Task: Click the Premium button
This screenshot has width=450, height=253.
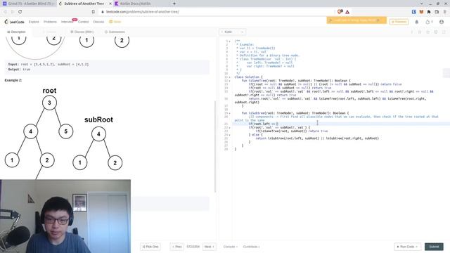Action: (399, 22)
